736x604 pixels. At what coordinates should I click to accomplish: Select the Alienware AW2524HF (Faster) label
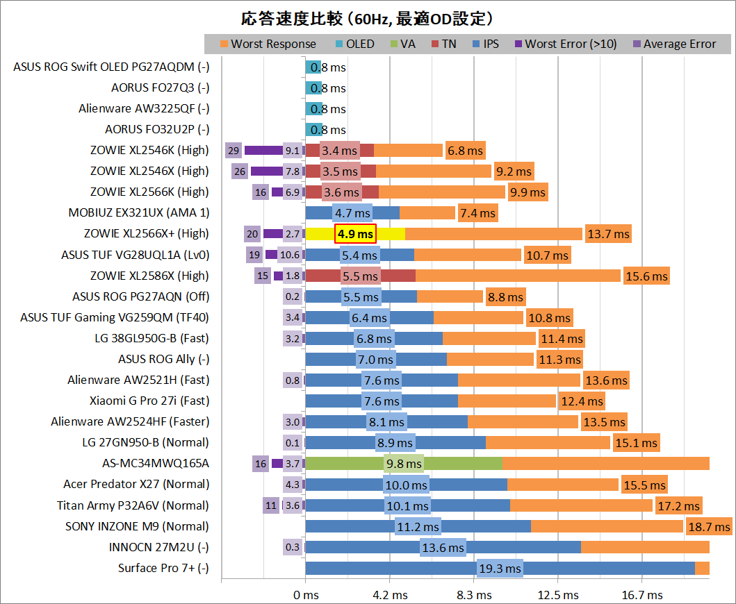pyautogui.click(x=130, y=421)
